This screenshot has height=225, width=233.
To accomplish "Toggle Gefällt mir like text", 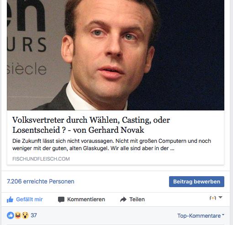I will click(29, 199).
